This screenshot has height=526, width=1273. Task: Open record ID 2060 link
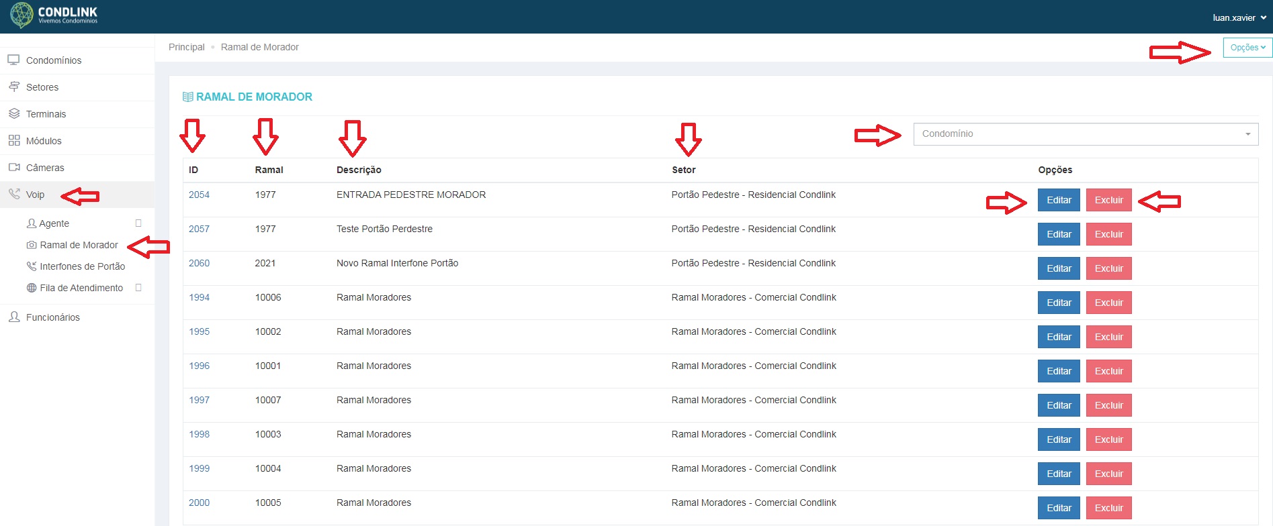point(199,263)
